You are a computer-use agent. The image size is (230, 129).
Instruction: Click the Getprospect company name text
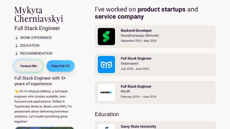click(x=129, y=63)
